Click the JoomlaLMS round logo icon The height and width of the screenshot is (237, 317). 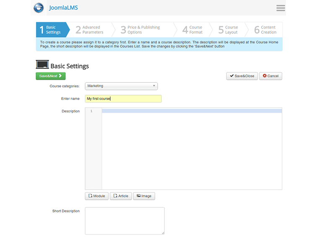pyautogui.click(x=39, y=8)
